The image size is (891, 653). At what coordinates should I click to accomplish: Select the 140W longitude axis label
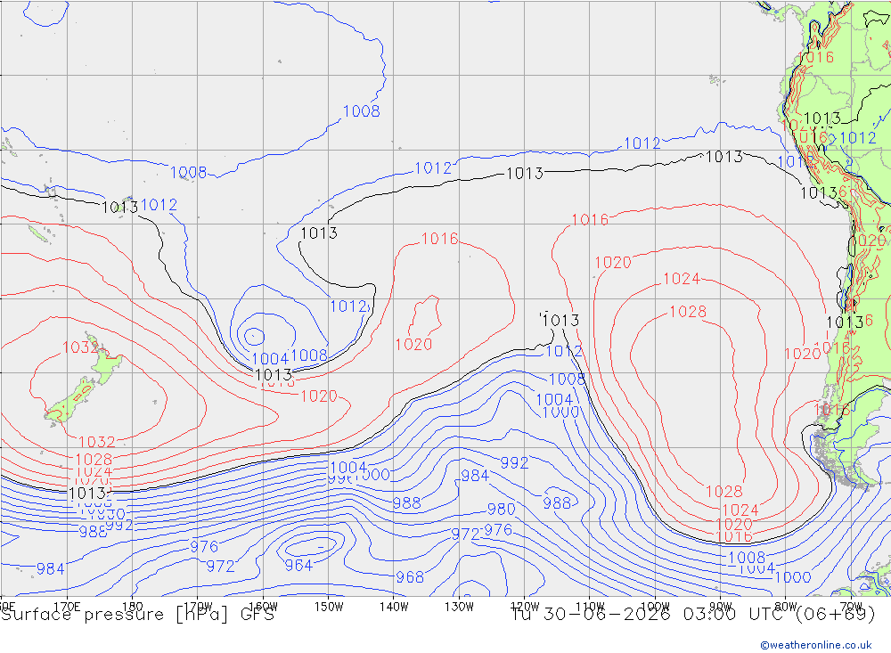[x=395, y=607]
